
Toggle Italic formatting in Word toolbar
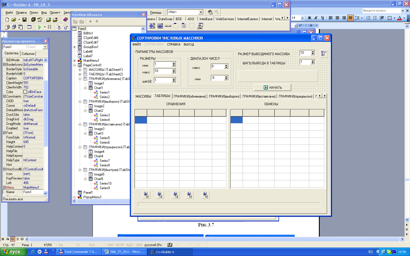tap(316, 18)
